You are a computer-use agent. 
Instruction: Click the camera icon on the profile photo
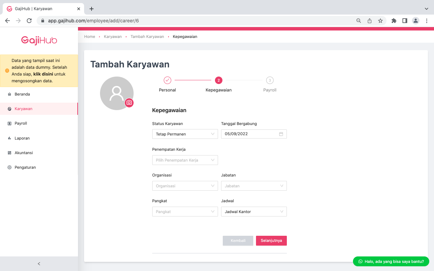pos(129,103)
